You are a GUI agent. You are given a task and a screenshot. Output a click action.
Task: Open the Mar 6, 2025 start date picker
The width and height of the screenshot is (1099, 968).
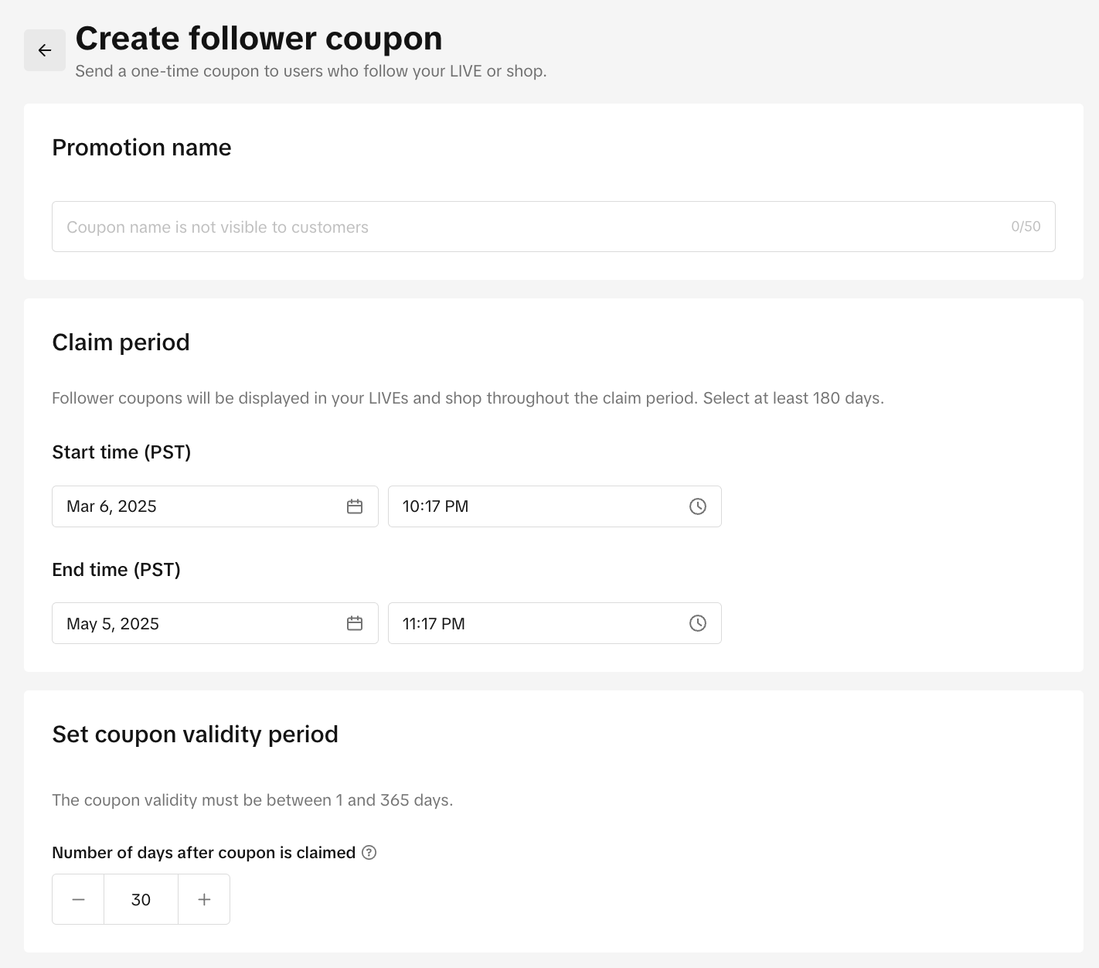(193, 506)
